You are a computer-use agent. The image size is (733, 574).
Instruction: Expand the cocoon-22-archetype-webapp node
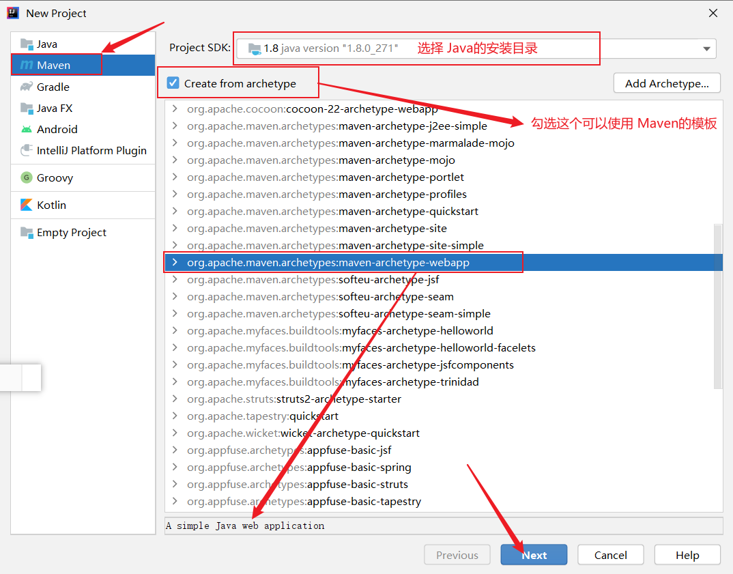(x=175, y=109)
